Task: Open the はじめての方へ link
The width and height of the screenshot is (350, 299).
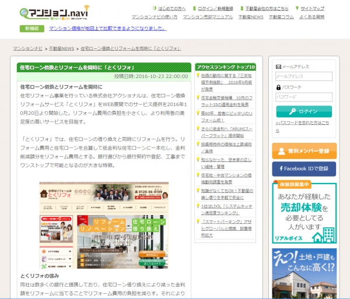Action: [x=171, y=9]
